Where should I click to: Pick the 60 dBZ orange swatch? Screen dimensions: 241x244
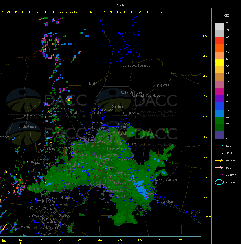(219, 48)
